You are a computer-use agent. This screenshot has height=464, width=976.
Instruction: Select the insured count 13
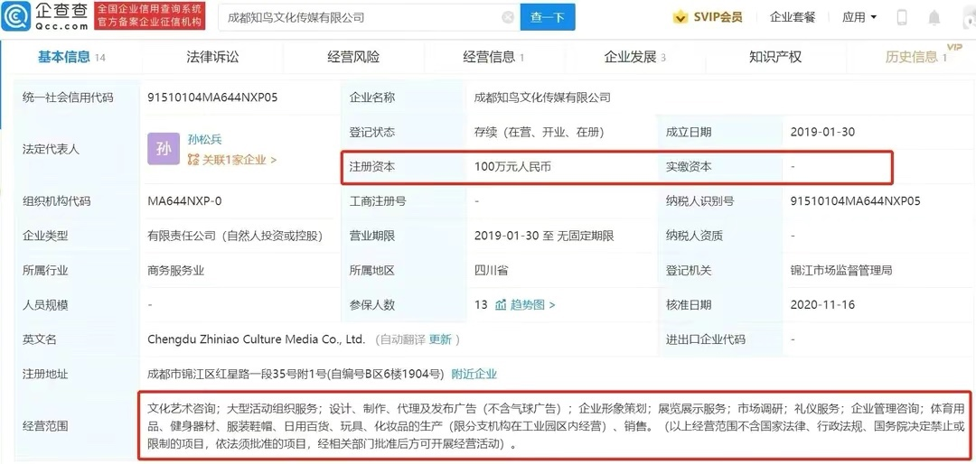481,305
